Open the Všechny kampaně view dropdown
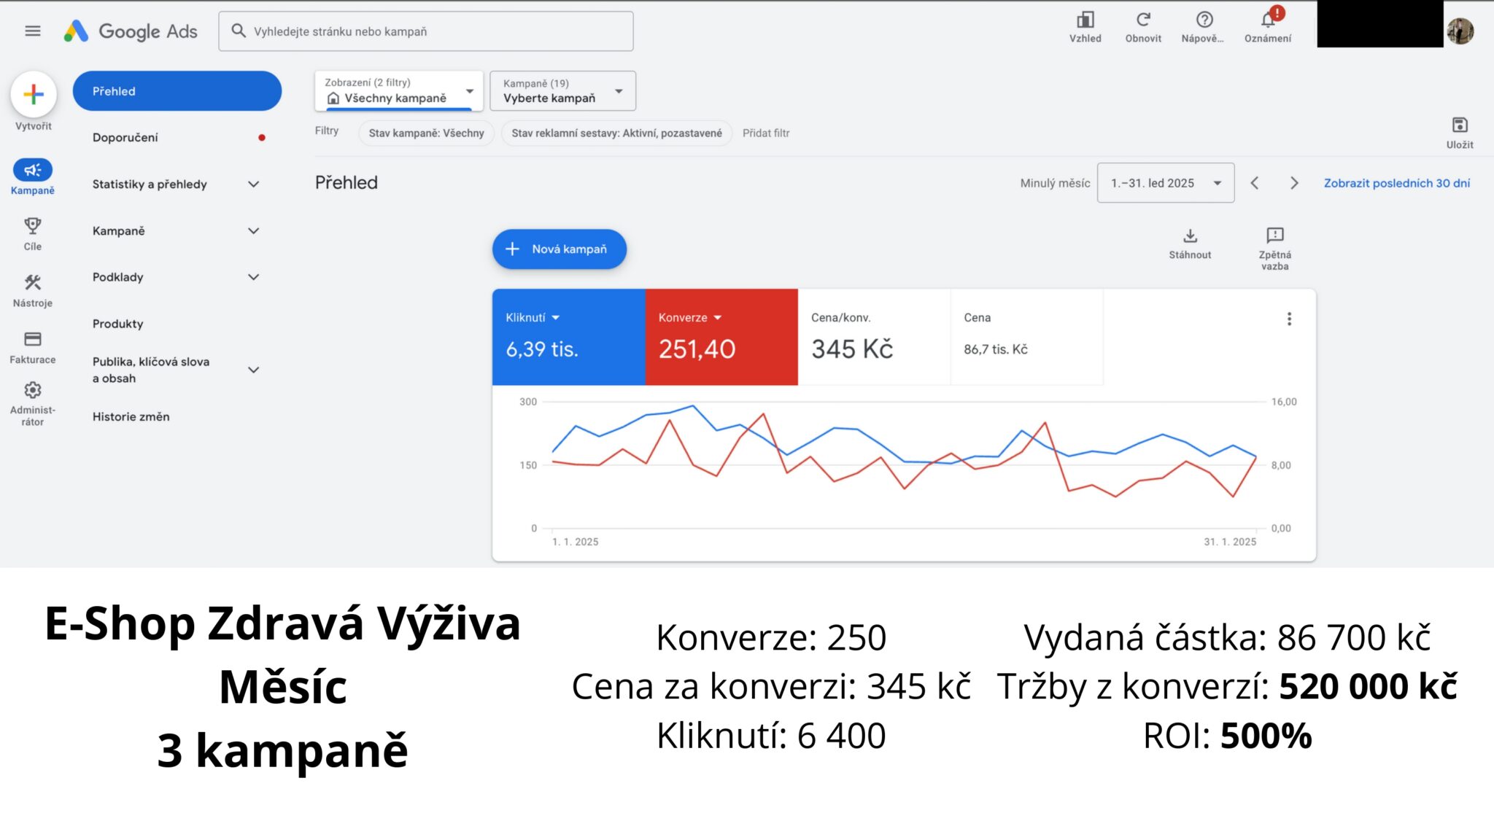 click(399, 91)
